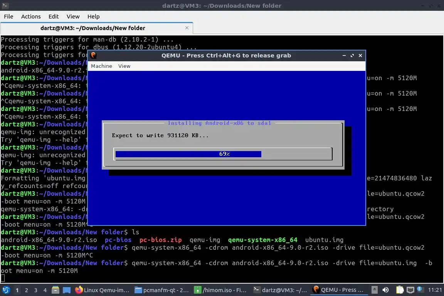Click 'ubuntu.img' in ls output

(x=324, y=240)
